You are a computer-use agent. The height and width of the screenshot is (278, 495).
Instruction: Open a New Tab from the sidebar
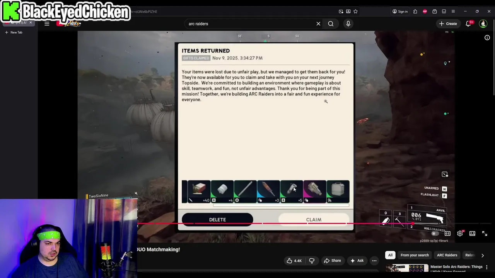pos(14,32)
